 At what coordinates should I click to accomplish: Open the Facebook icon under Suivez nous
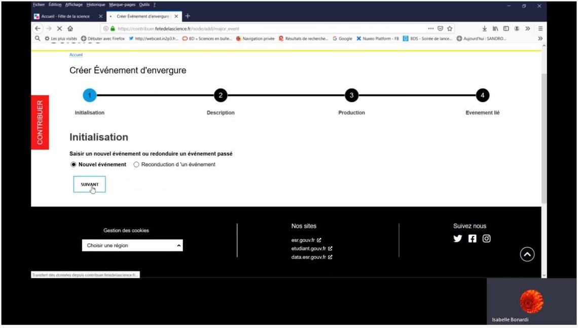tap(472, 238)
